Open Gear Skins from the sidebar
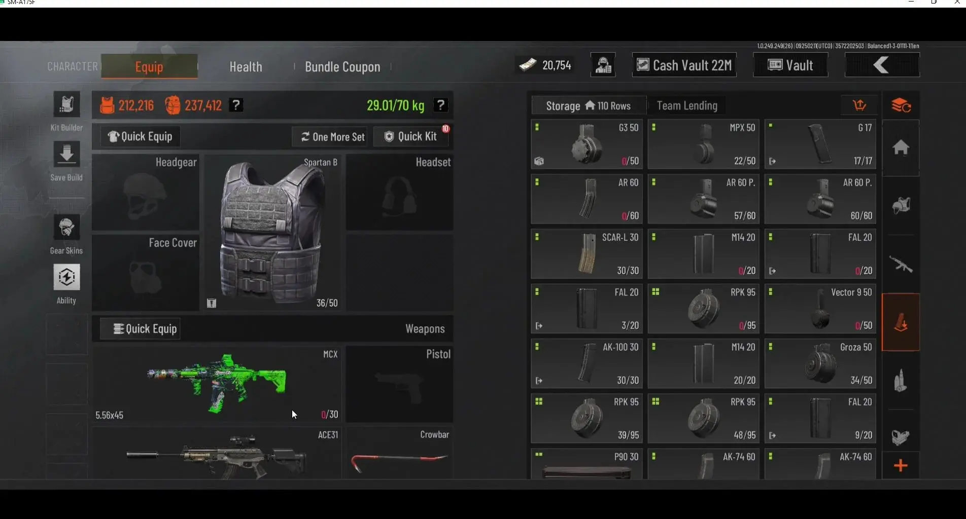Image resolution: width=966 pixels, height=519 pixels. tap(66, 228)
